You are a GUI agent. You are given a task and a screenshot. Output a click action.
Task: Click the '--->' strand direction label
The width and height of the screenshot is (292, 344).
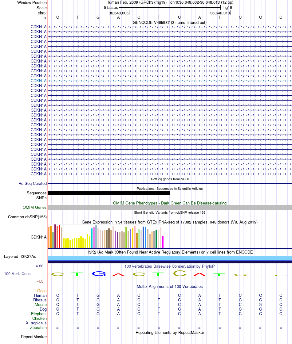44,18
